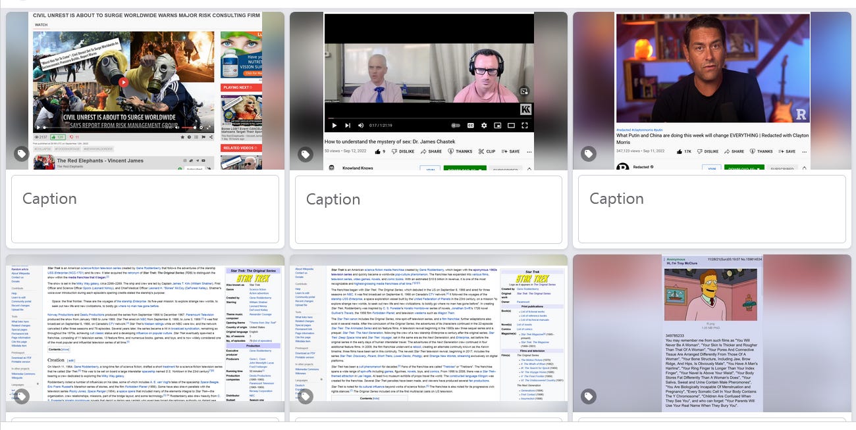Open alt-text tag on Dr. James Chastek image

[306, 154]
